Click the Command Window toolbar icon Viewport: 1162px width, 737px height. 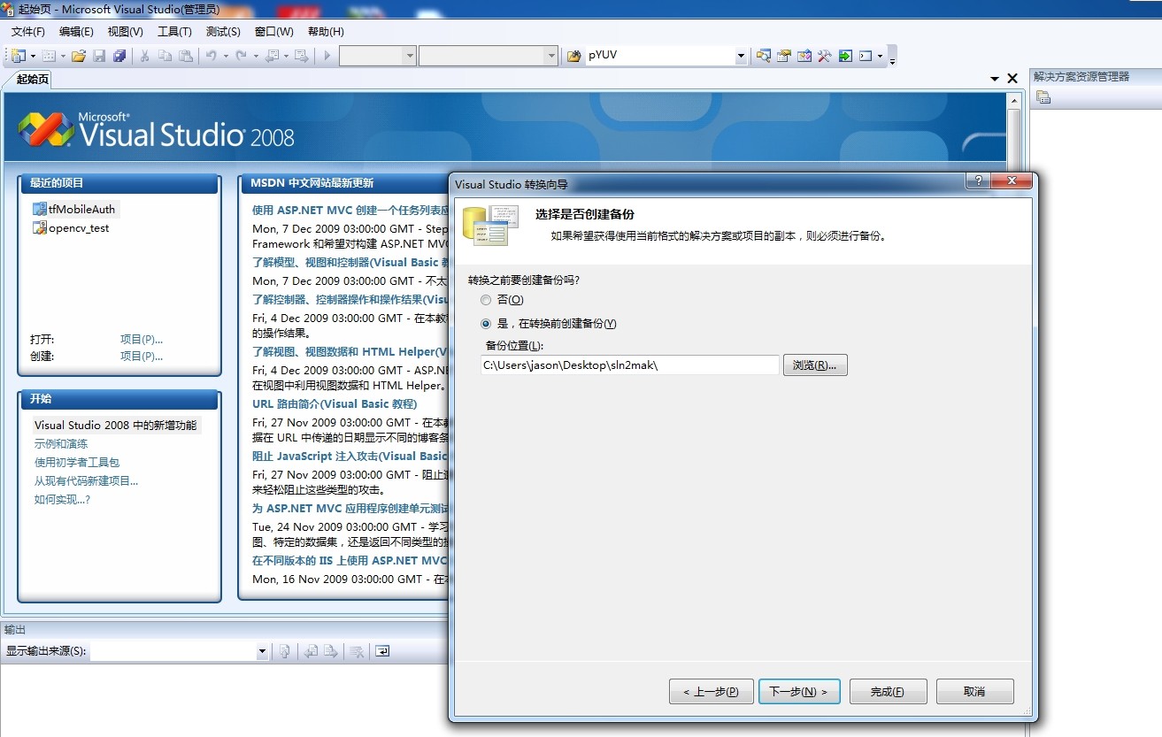tap(866, 56)
